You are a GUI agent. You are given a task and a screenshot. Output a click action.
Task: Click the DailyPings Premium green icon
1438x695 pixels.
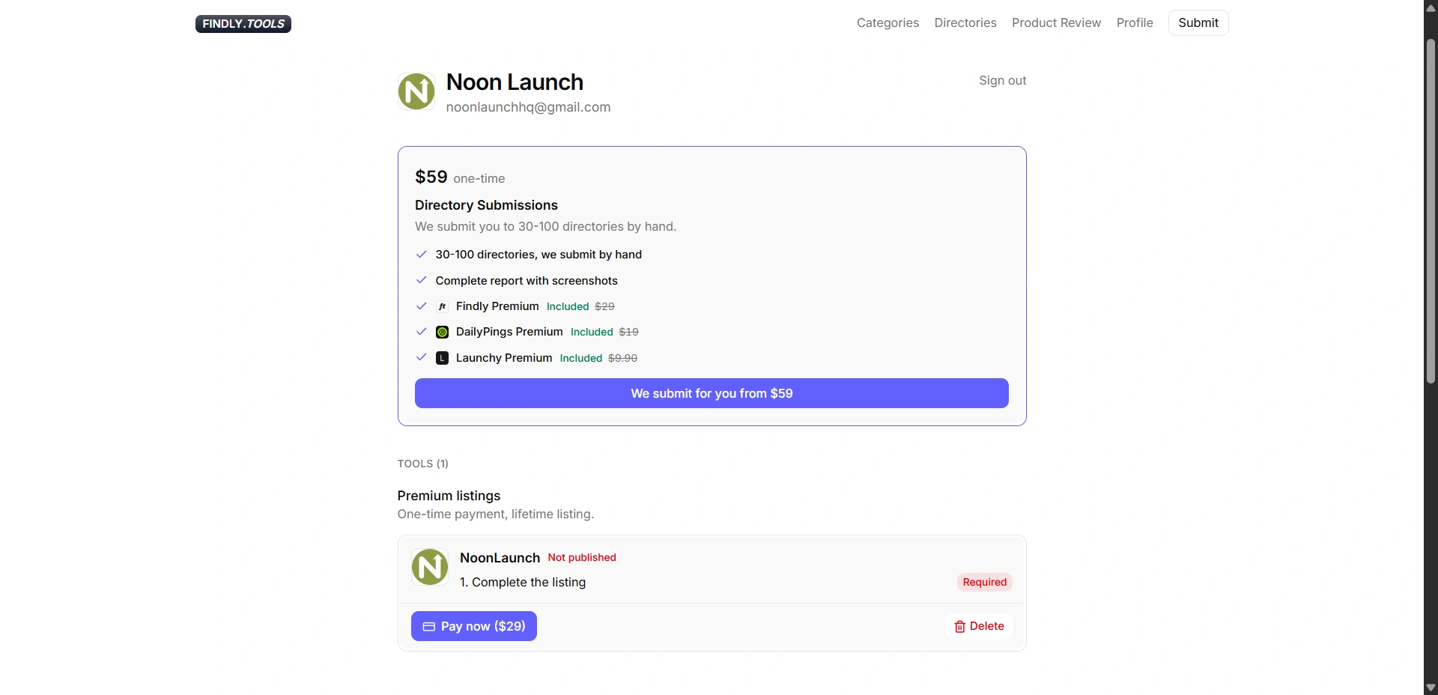(442, 332)
